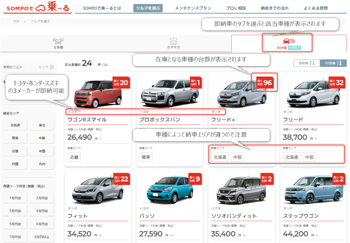Select the 即納車 tab with red car icon
The image size is (350, 243).
[x=289, y=43]
